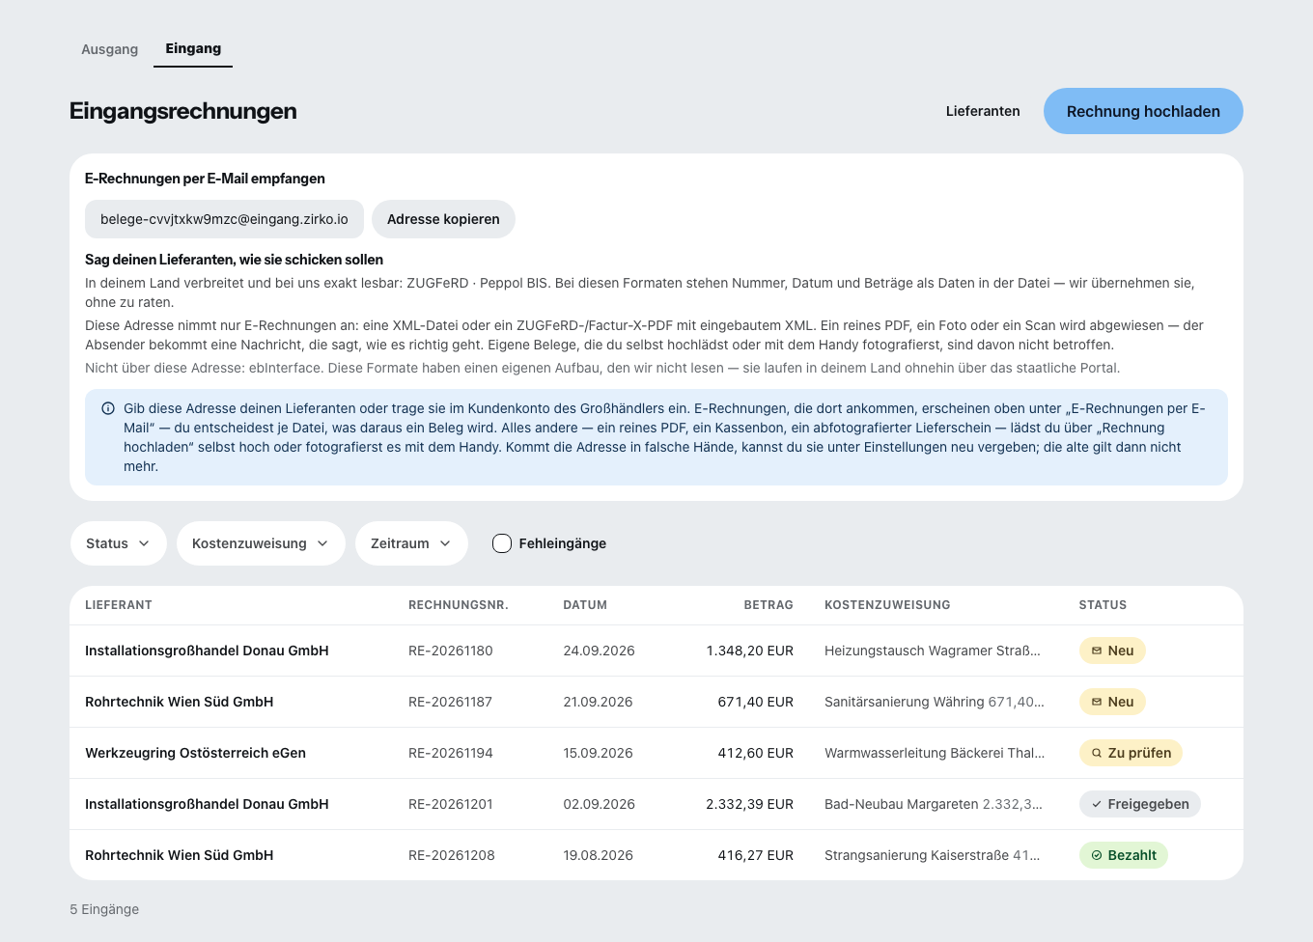Click the Rechnung hochladen button

point(1143,111)
